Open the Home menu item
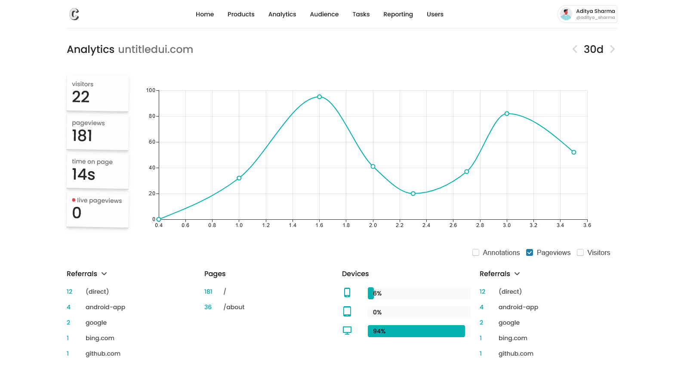 click(205, 14)
